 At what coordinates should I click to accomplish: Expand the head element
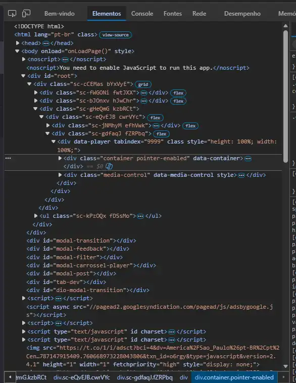18,43
